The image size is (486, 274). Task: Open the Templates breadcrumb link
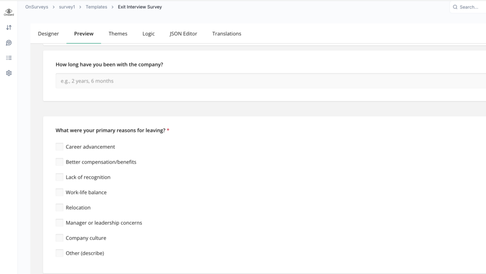click(x=96, y=7)
